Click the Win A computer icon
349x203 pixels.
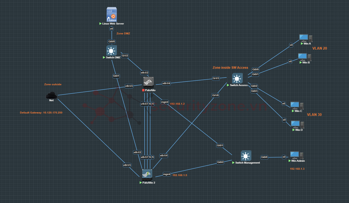(305, 38)
